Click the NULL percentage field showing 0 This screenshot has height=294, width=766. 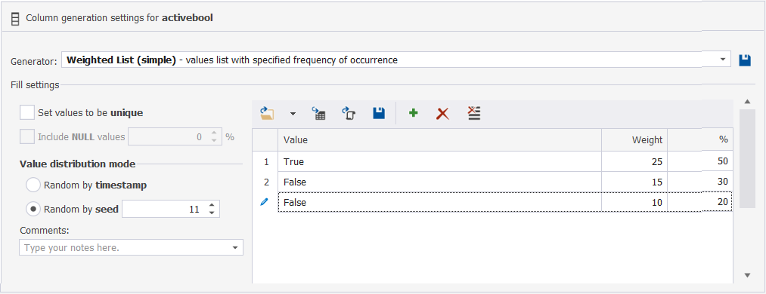pos(168,136)
